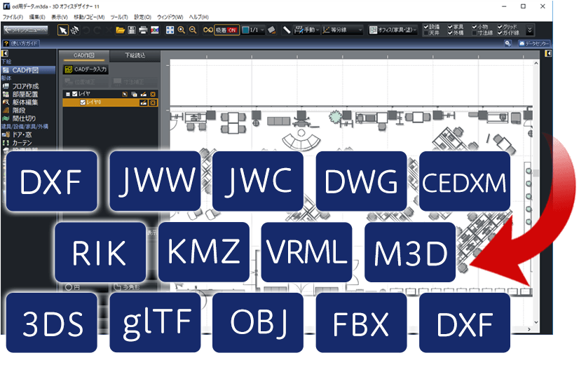Zoom in with the magnifier plus icon

coord(182,30)
